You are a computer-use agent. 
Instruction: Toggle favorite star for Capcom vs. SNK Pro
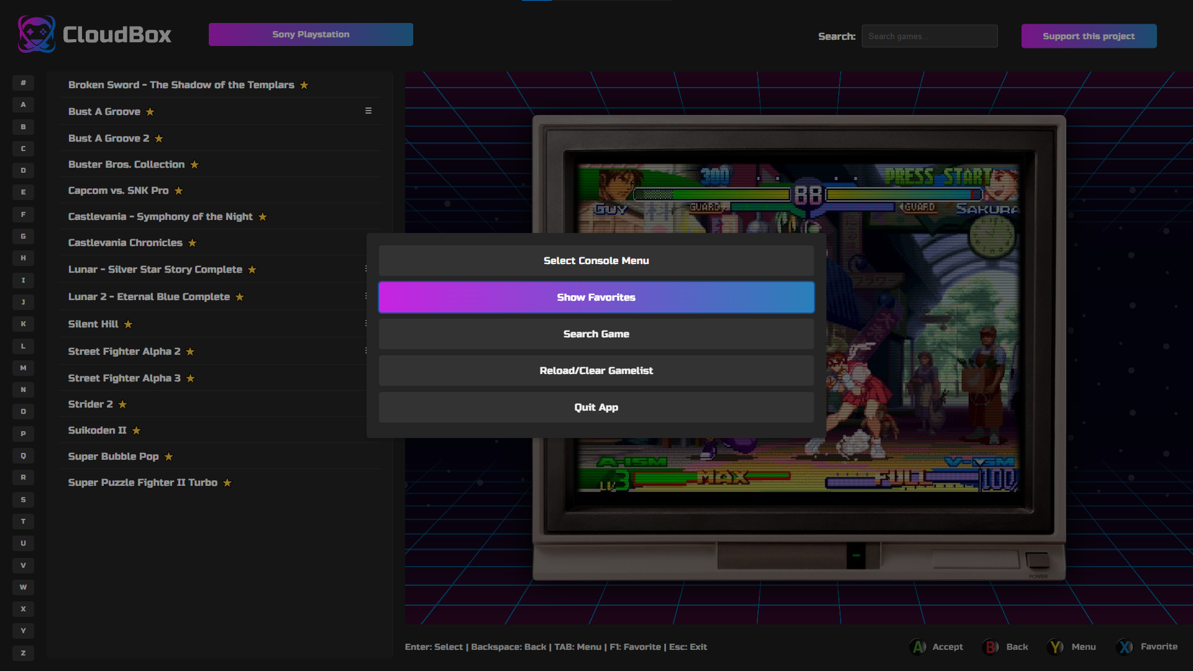pos(179,191)
